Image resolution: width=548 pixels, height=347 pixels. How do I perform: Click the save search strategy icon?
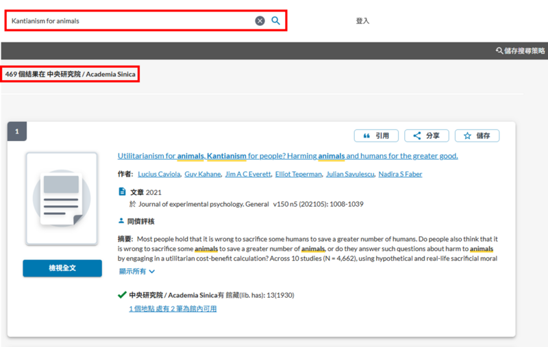click(499, 51)
